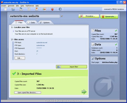Click Data card date 20/02/2006 11:10:24
This screenshot has height=103, width=127.
click(x=109, y=53)
